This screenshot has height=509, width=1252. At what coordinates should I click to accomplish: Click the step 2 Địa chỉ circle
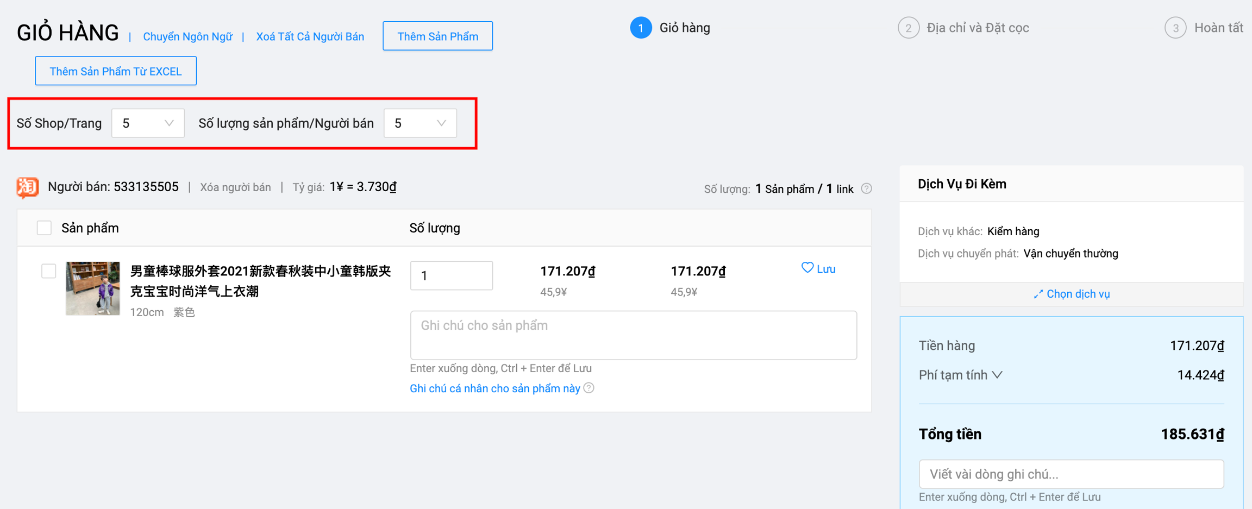908,28
